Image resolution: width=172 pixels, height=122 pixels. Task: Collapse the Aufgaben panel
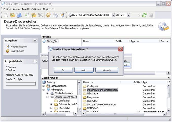click(35, 41)
